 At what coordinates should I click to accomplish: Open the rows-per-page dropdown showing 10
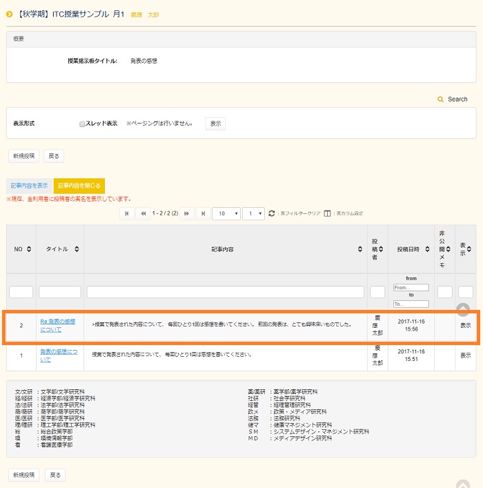click(x=226, y=214)
